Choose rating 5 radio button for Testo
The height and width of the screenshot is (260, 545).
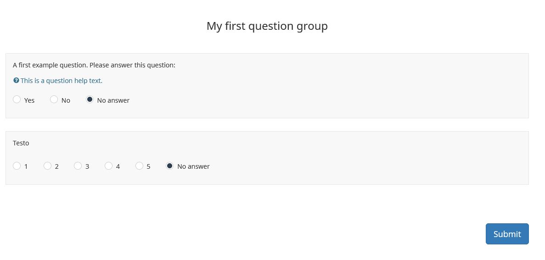coord(140,166)
